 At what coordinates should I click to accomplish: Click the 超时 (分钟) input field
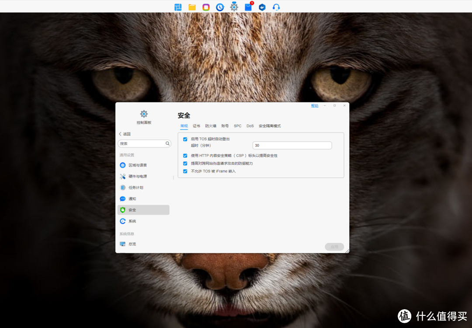(292, 146)
